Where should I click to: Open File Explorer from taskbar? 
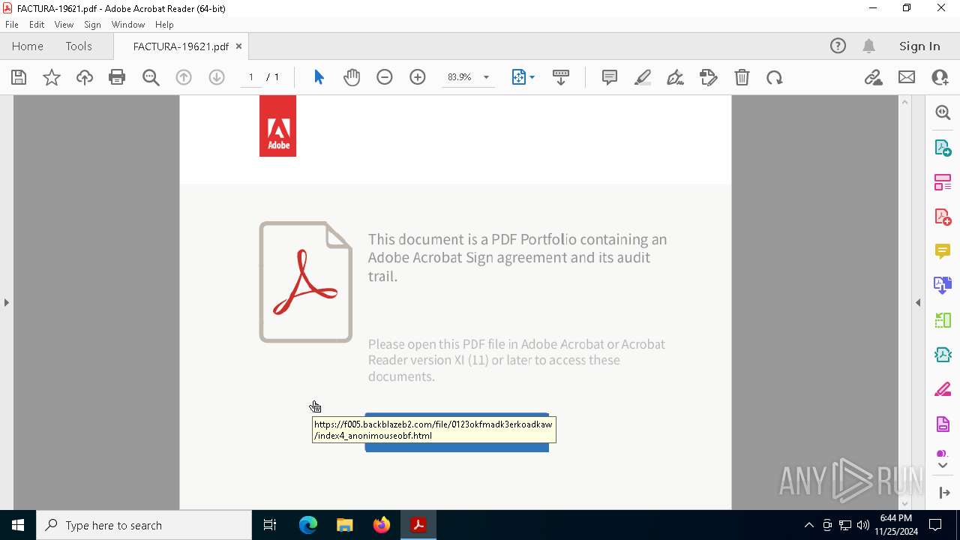click(345, 525)
